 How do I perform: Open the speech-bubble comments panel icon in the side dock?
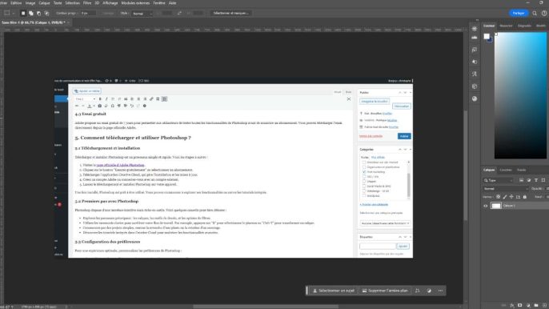click(475, 50)
